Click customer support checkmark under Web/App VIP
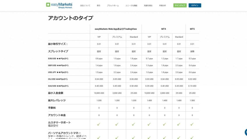The height and width of the screenshot is (139, 247). [x=99, y=124]
